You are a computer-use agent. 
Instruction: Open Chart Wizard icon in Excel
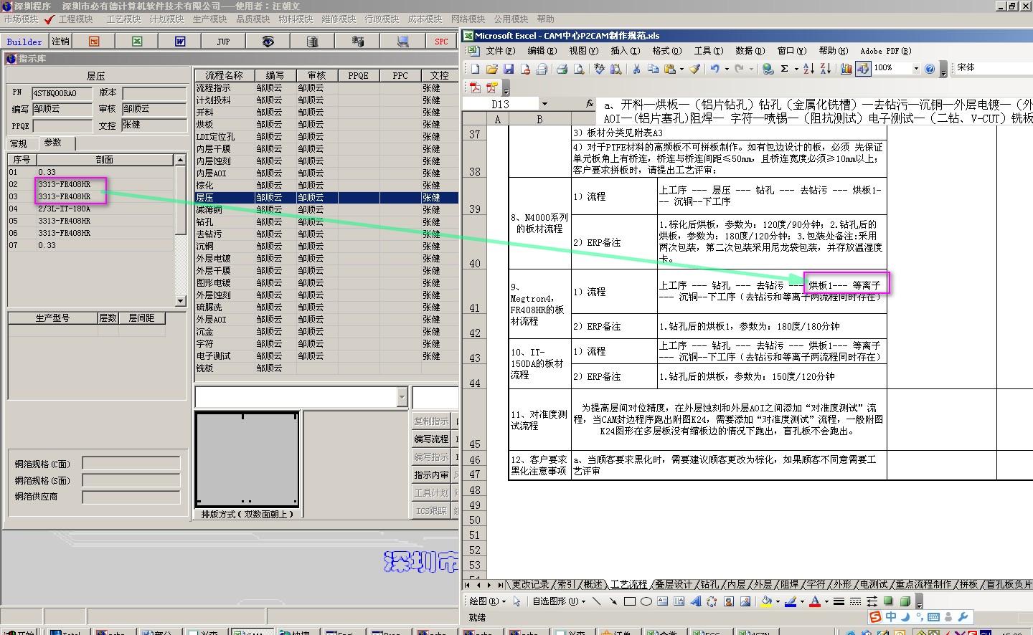click(x=846, y=69)
